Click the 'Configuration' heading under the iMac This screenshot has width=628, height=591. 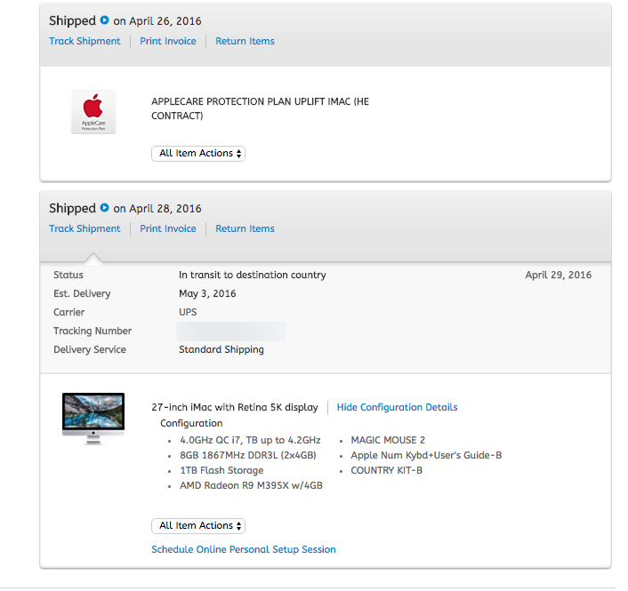click(x=191, y=423)
